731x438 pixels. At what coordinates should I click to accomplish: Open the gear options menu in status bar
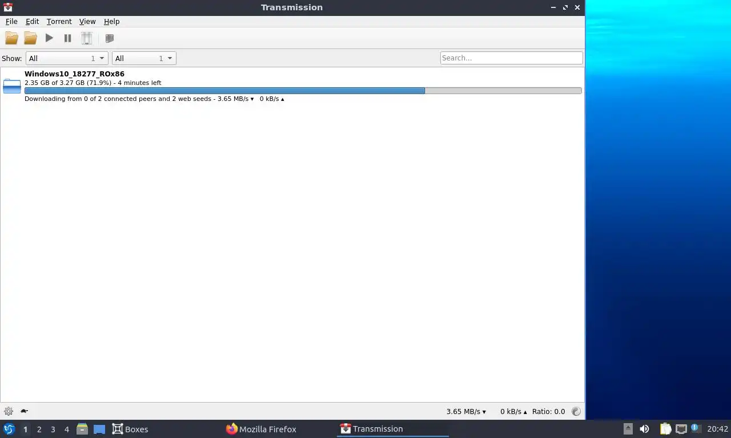[x=9, y=411]
